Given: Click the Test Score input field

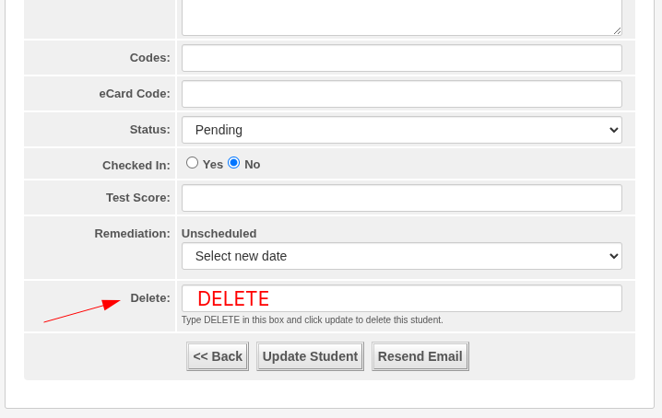Looking at the screenshot, I should tap(401, 198).
